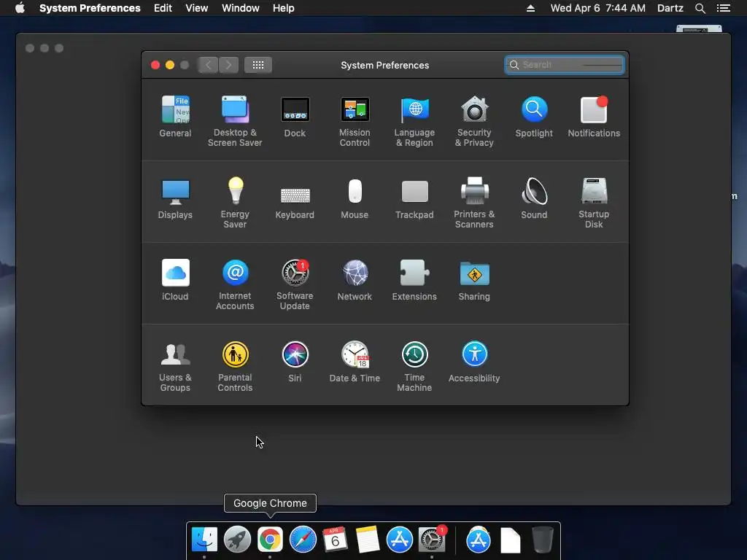This screenshot has height=560, width=747.
Task: Open Notification Center from menu bar
Action: pos(724,8)
